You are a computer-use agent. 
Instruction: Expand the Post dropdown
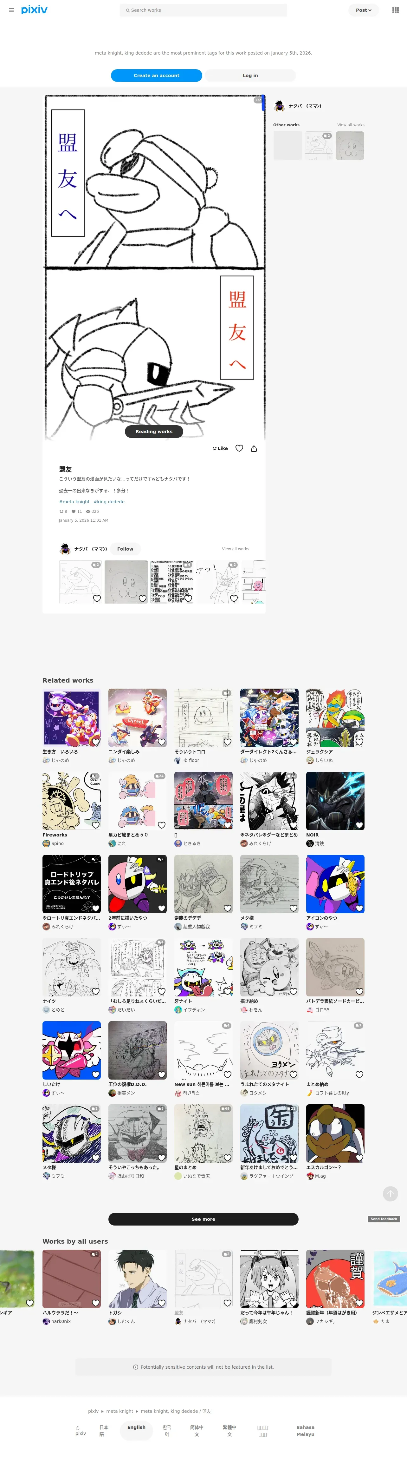(363, 10)
